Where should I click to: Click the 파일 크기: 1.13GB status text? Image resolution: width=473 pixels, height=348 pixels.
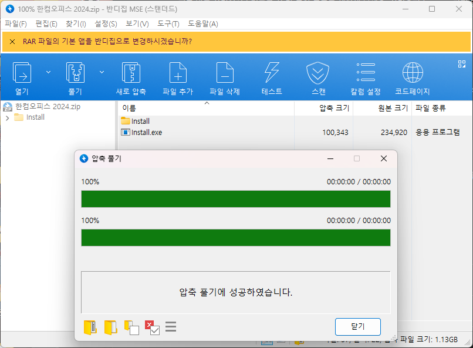point(428,340)
